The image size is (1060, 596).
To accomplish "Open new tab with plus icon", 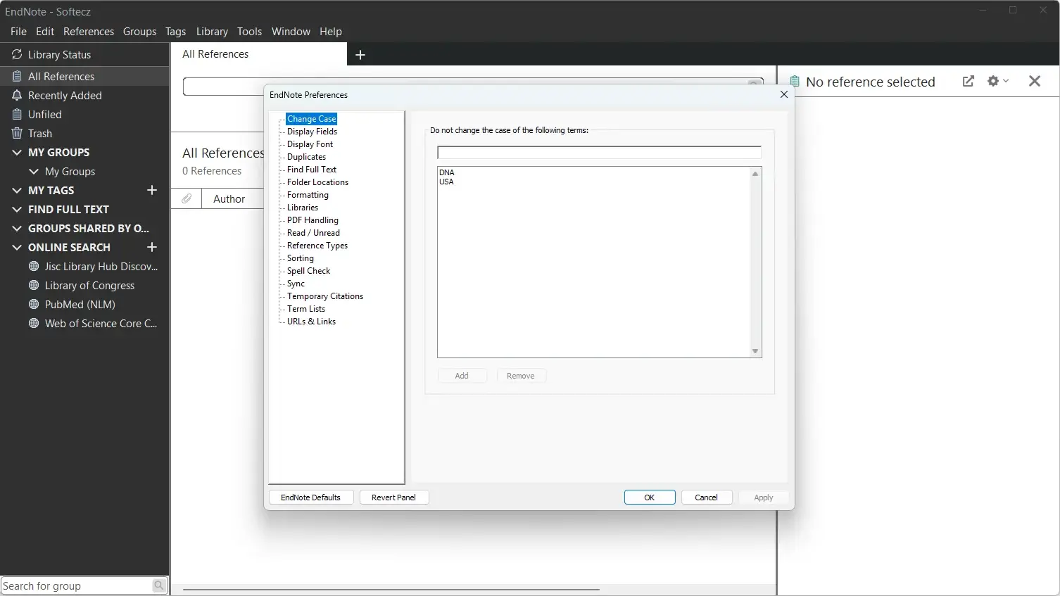I will click(360, 55).
